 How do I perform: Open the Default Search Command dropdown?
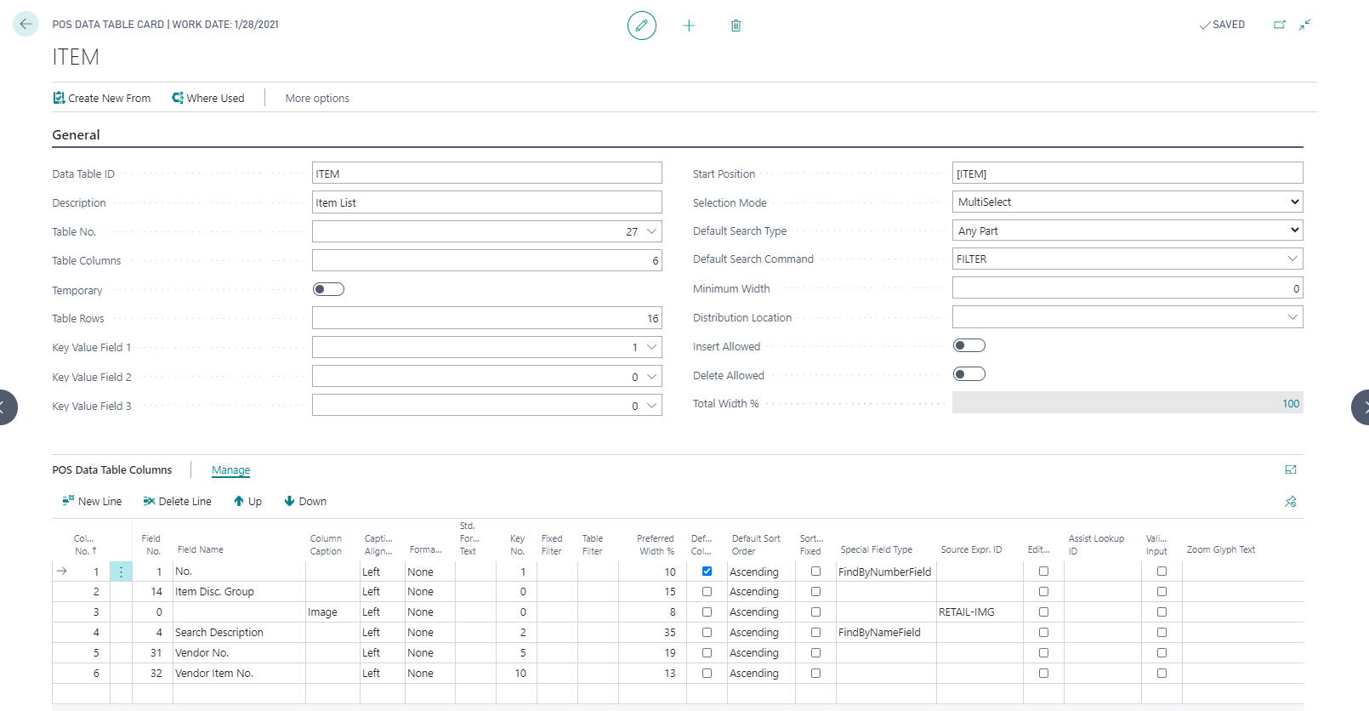pyautogui.click(x=1292, y=259)
